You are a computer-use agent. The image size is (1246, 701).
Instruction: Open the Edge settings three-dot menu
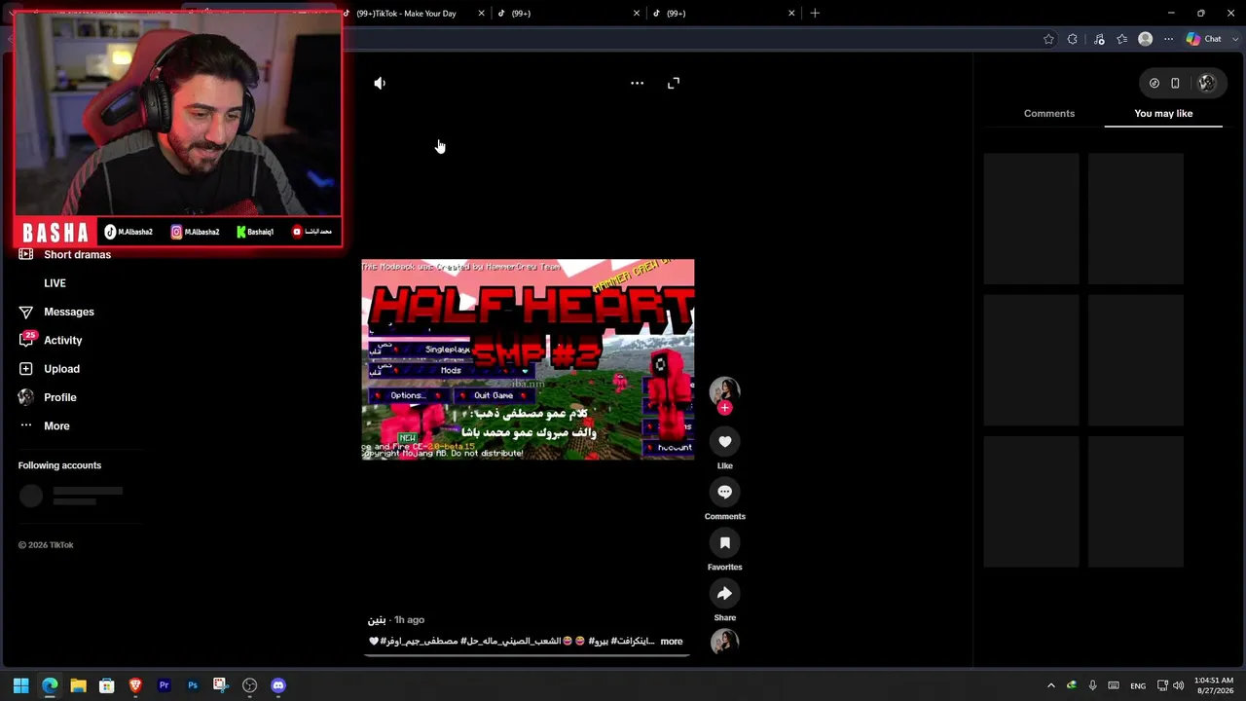coord(1169,39)
